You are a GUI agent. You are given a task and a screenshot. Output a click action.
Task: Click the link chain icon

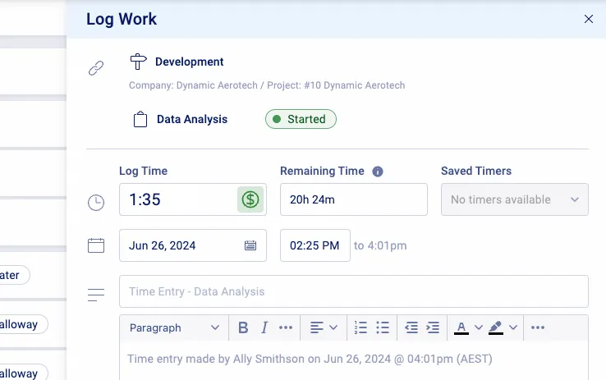point(96,68)
